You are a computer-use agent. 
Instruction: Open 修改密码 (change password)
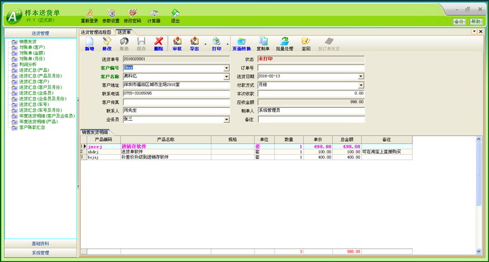click(x=132, y=16)
